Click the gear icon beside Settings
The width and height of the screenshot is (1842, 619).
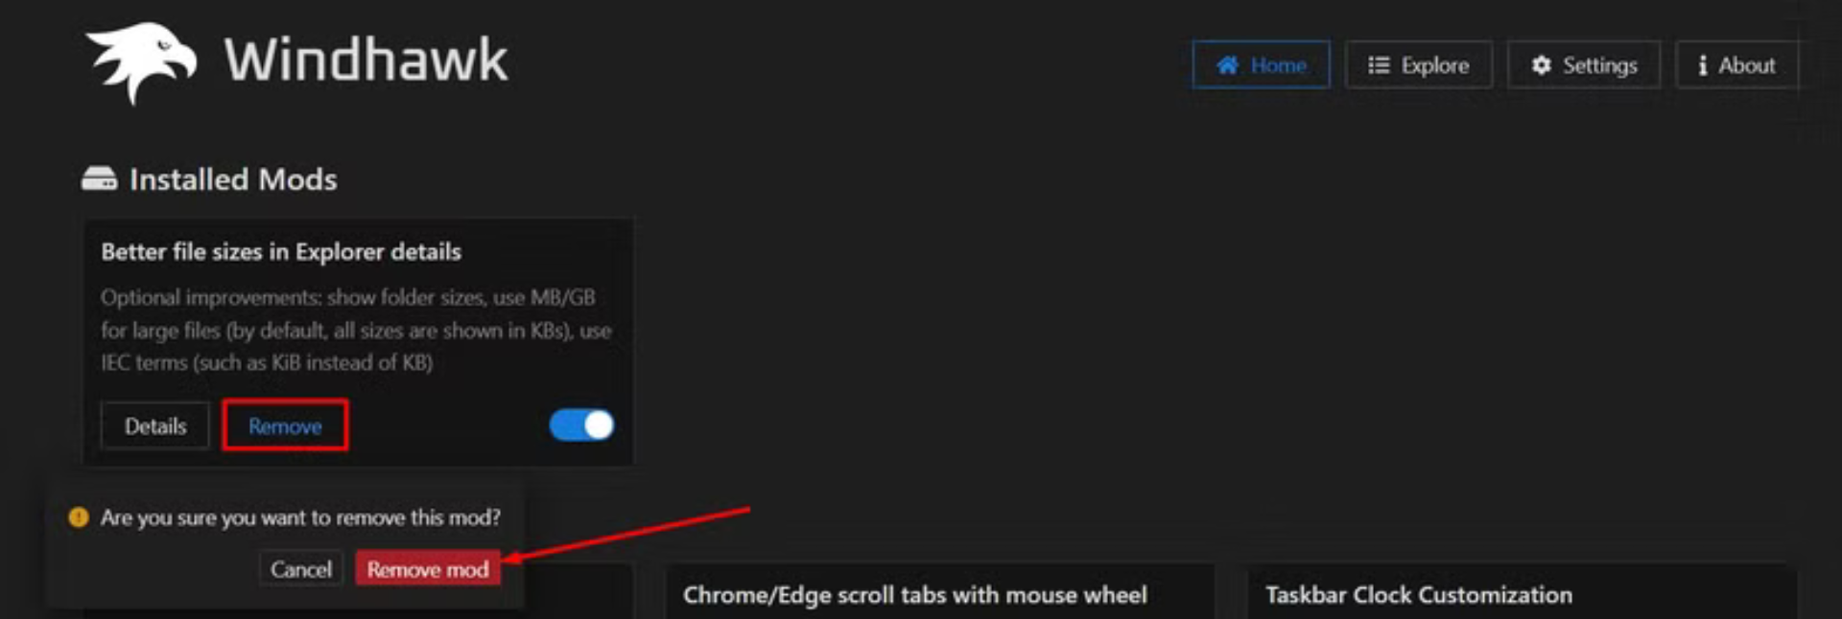[1541, 65]
